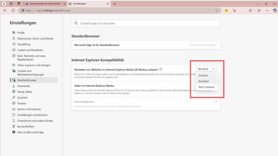Open 'Copilot und Randleiste' settings
The height and width of the screenshot is (156, 278).
click(34, 50)
